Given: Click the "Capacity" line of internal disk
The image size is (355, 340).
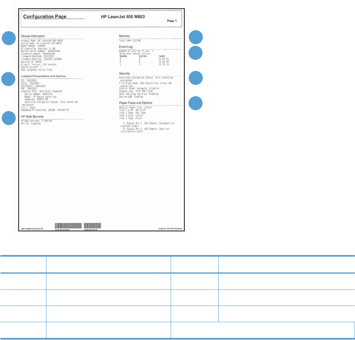Looking at the screenshot, I should pos(36,99).
